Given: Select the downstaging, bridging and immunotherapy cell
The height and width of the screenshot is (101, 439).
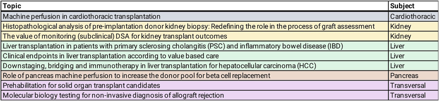Looking at the screenshot, I should point(194,66).
